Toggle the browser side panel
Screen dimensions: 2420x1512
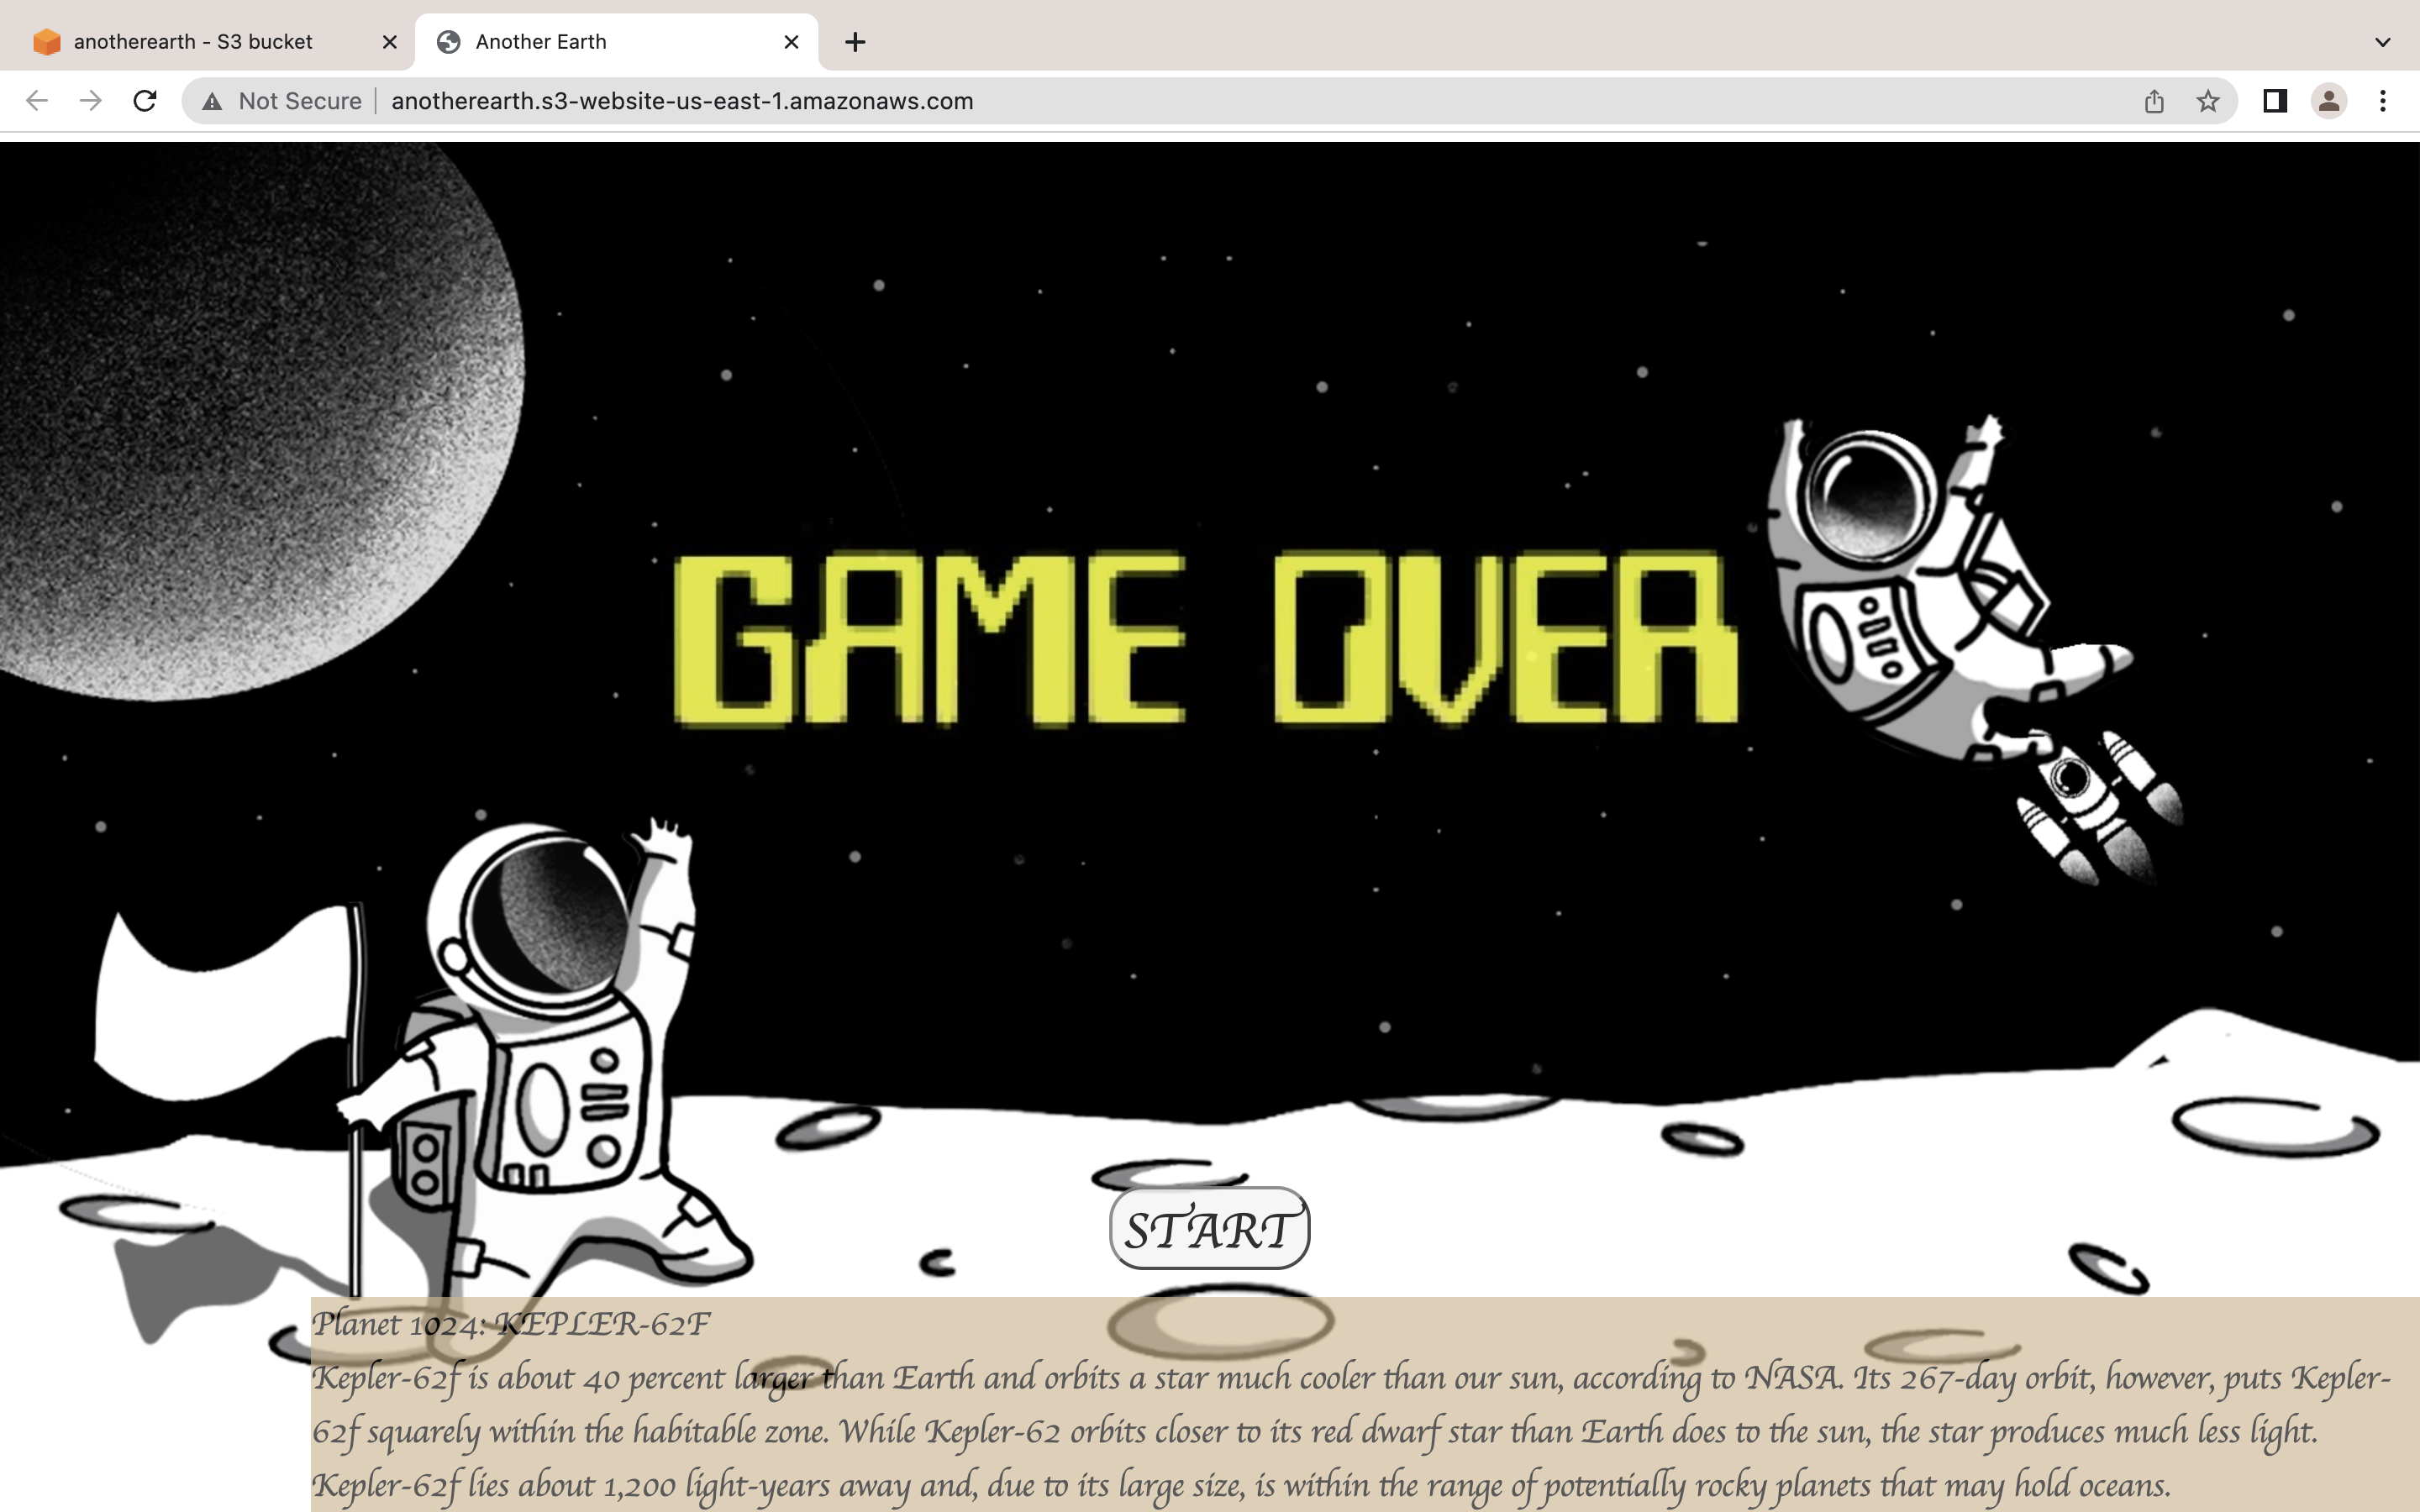click(2275, 101)
